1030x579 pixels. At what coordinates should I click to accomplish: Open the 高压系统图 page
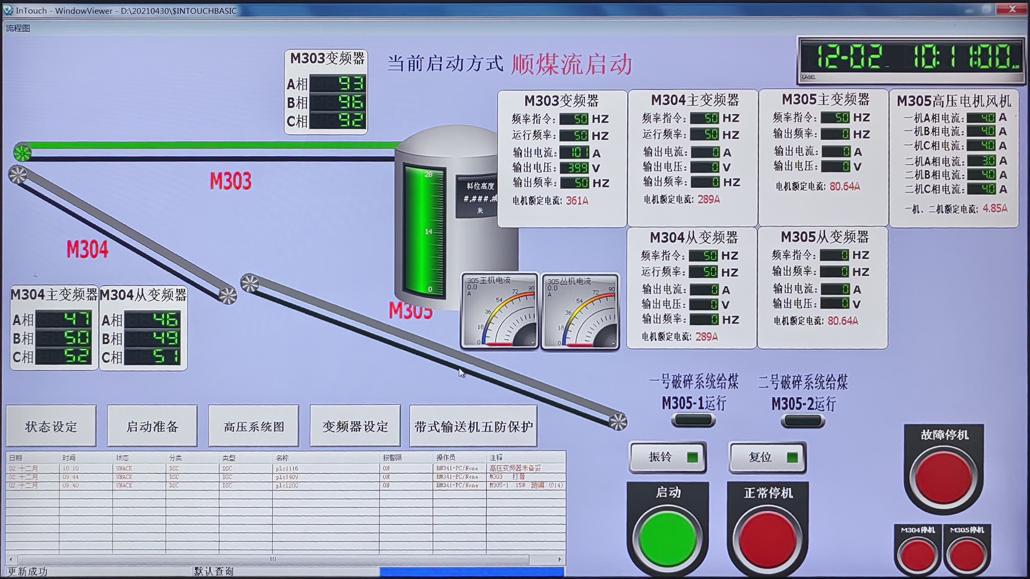pyautogui.click(x=253, y=426)
